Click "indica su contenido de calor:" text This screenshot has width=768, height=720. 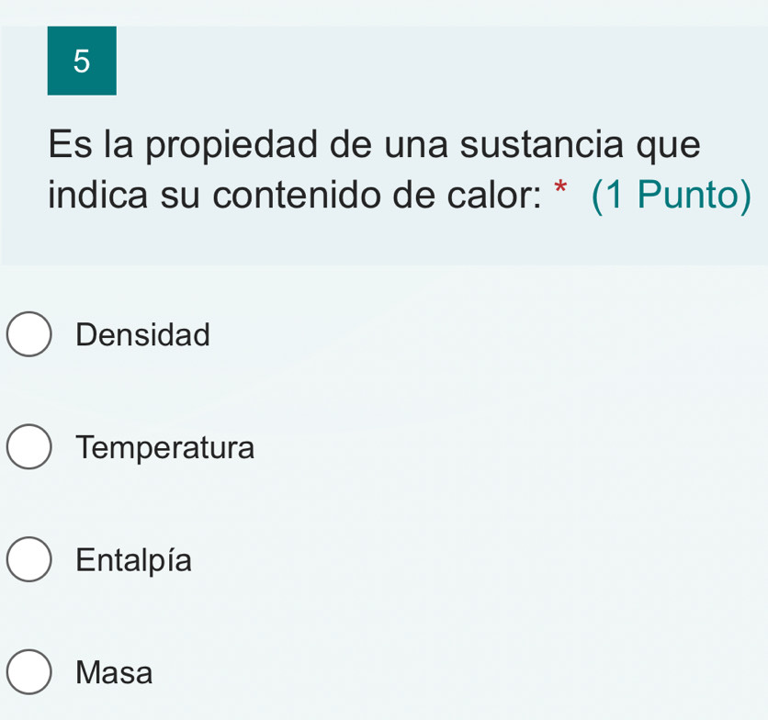pyautogui.click(x=294, y=197)
